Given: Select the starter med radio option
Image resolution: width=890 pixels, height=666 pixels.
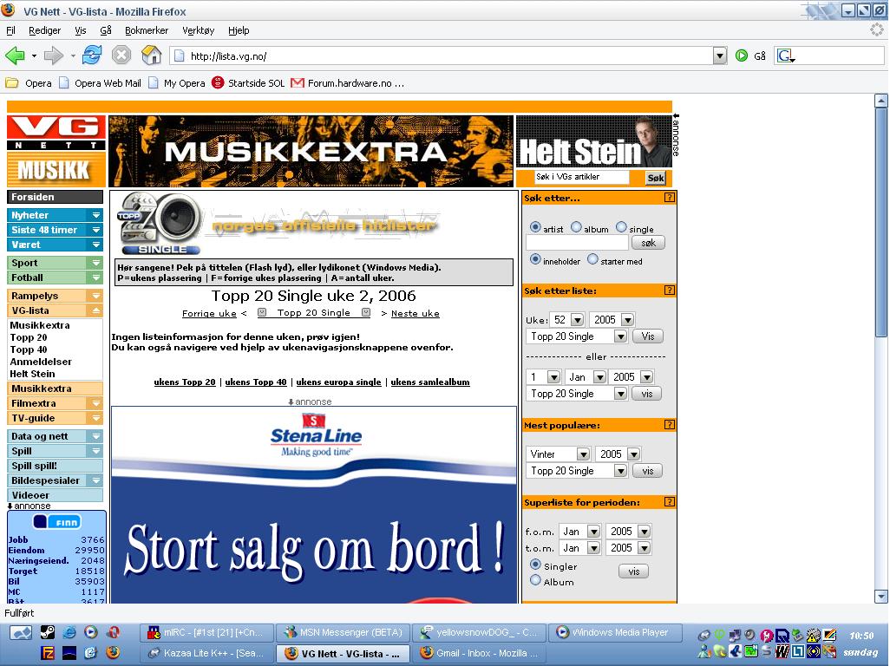Looking at the screenshot, I should (592, 259).
